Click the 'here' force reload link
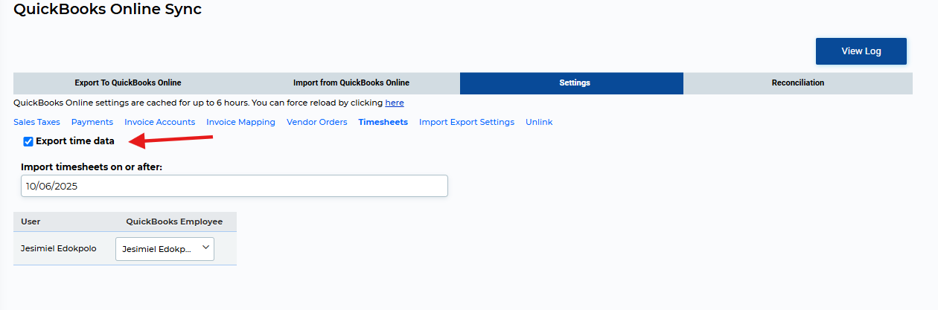 (395, 103)
